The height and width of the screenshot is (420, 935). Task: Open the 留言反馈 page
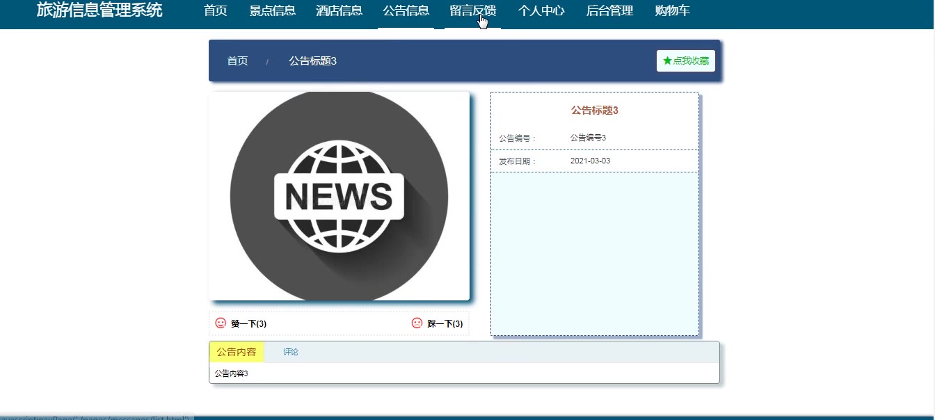pyautogui.click(x=472, y=11)
